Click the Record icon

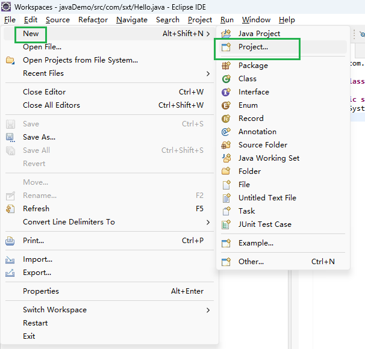tap(226, 119)
